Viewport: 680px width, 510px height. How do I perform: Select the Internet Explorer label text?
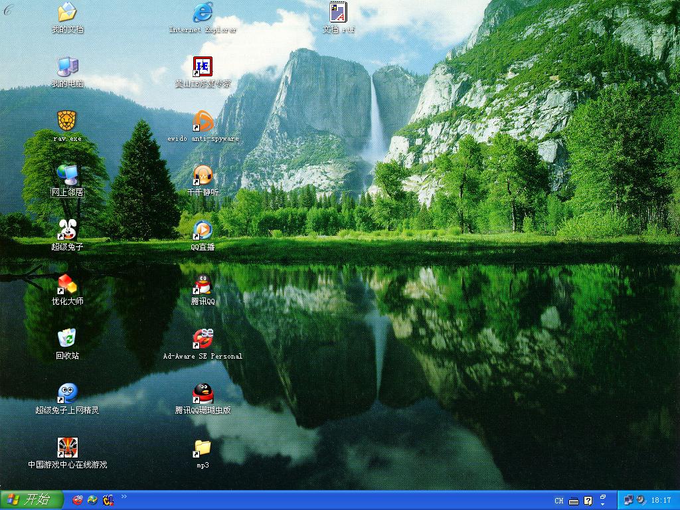point(203,29)
